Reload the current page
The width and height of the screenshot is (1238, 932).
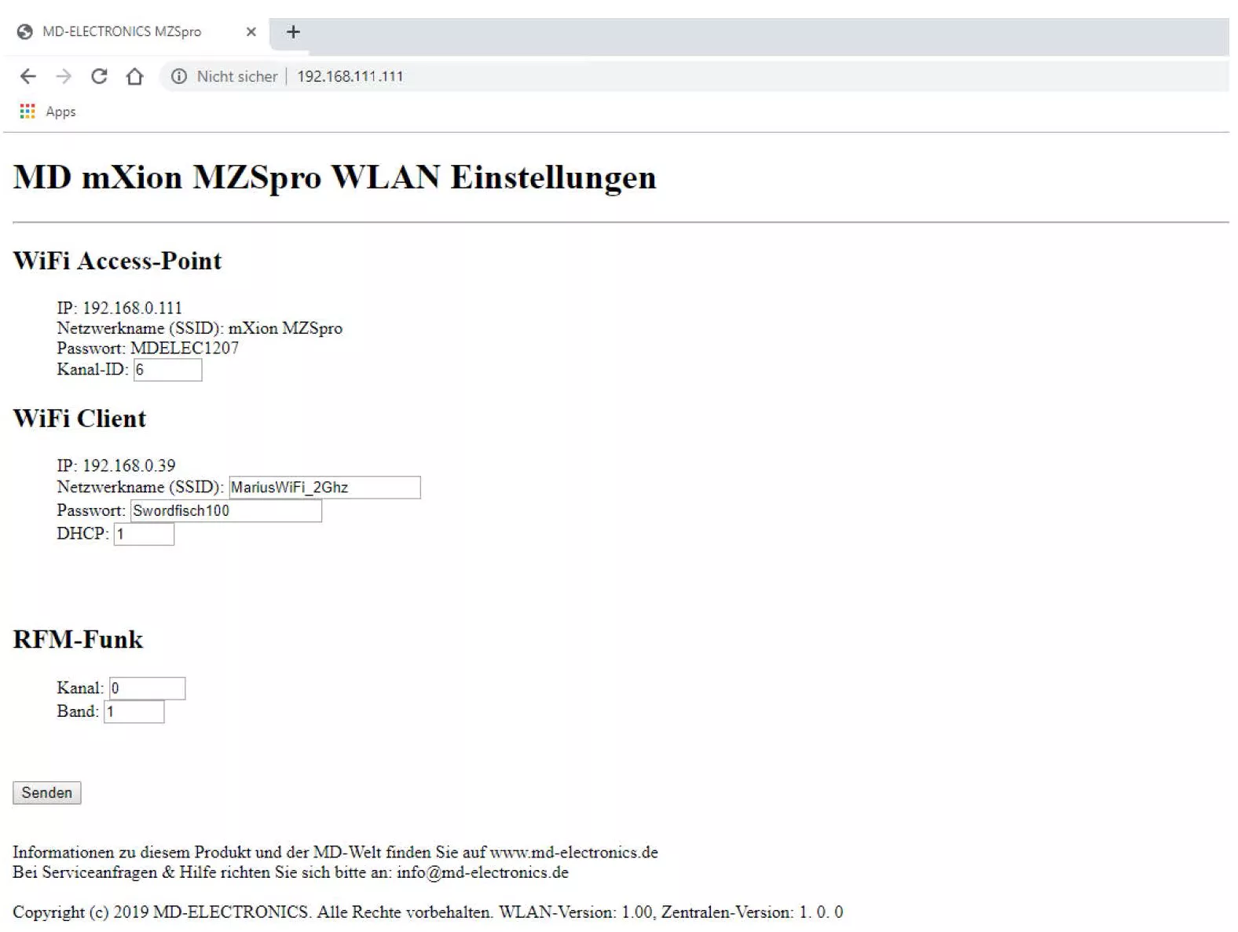[99, 76]
